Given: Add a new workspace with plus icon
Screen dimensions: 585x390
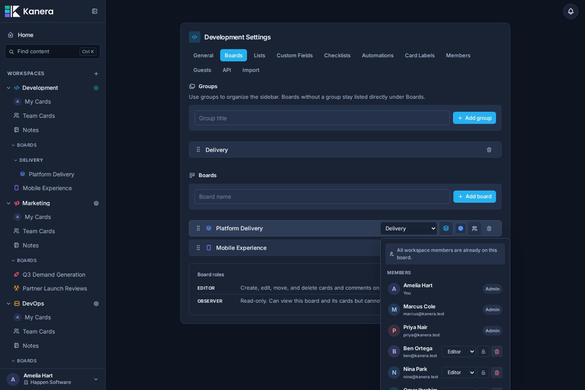Looking at the screenshot, I should 96,74.
